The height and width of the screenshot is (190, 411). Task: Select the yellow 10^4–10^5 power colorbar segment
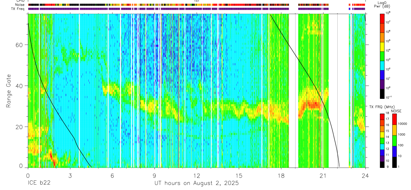coord(382,46)
